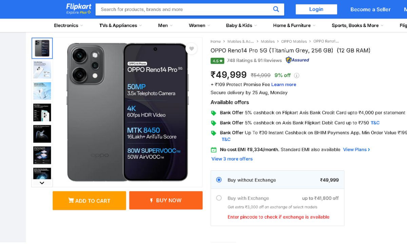Click the search magnifier icon
The width and height of the screenshot is (407, 244).
pyautogui.click(x=276, y=9)
